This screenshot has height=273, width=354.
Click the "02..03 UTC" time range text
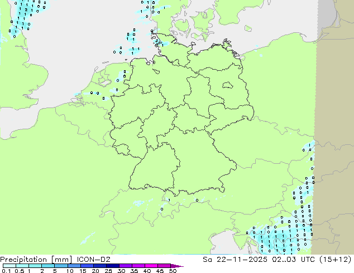[295, 259]
